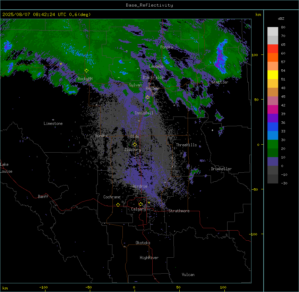Viewport: 299px width, 292px height.
Task: Select the Sylvan label
Action: (x=135, y=85)
